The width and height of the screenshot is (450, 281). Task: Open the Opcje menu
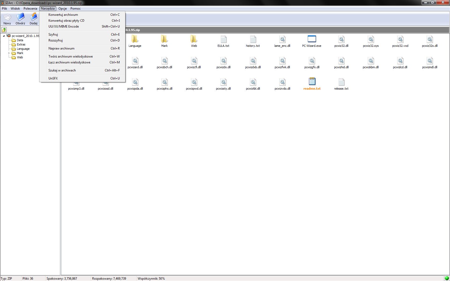point(62,9)
